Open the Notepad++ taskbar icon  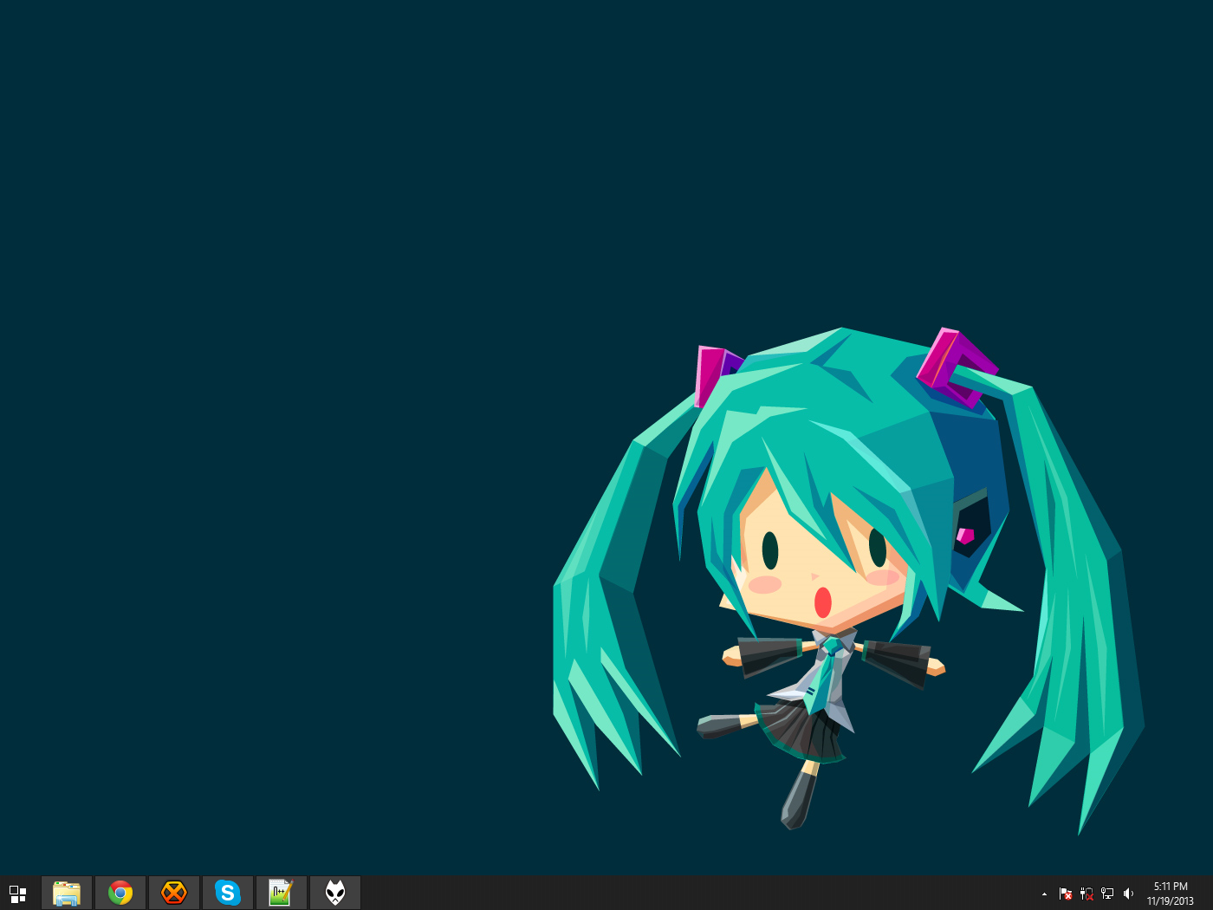coord(282,893)
